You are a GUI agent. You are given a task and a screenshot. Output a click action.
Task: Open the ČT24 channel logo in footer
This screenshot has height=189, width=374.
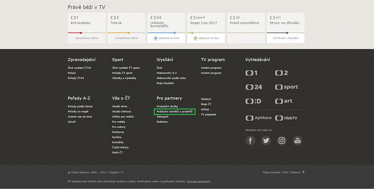[x=254, y=87]
